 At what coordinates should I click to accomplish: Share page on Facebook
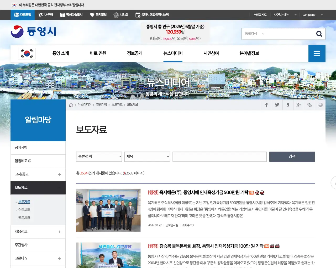[x=266, y=105]
